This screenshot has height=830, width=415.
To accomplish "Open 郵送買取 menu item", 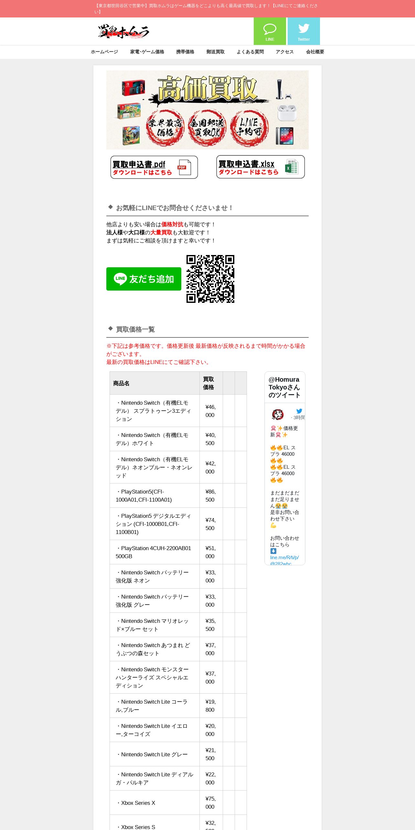I will (216, 52).
